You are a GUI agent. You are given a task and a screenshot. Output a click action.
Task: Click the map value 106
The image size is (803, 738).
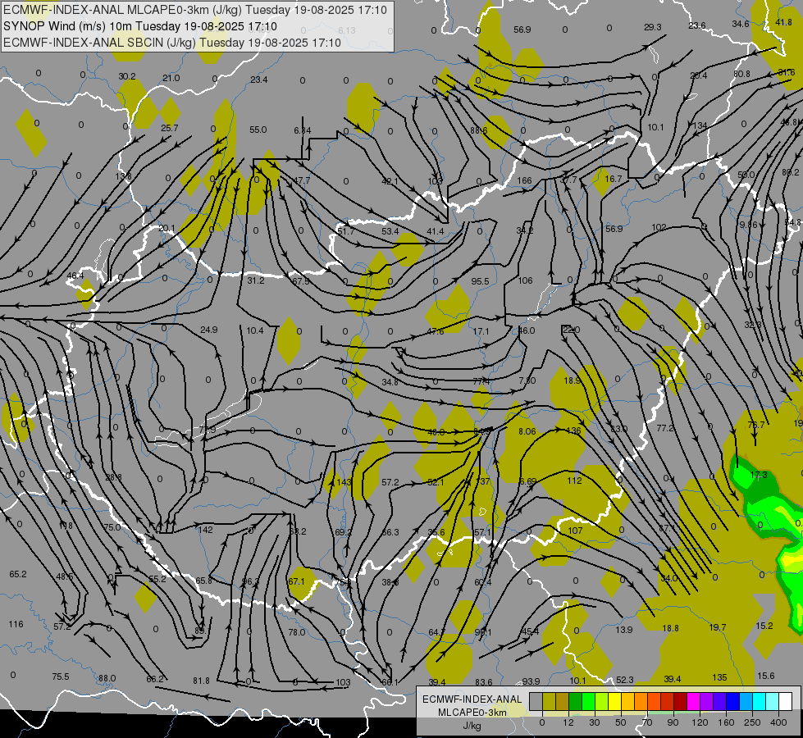pyautogui.click(x=525, y=280)
